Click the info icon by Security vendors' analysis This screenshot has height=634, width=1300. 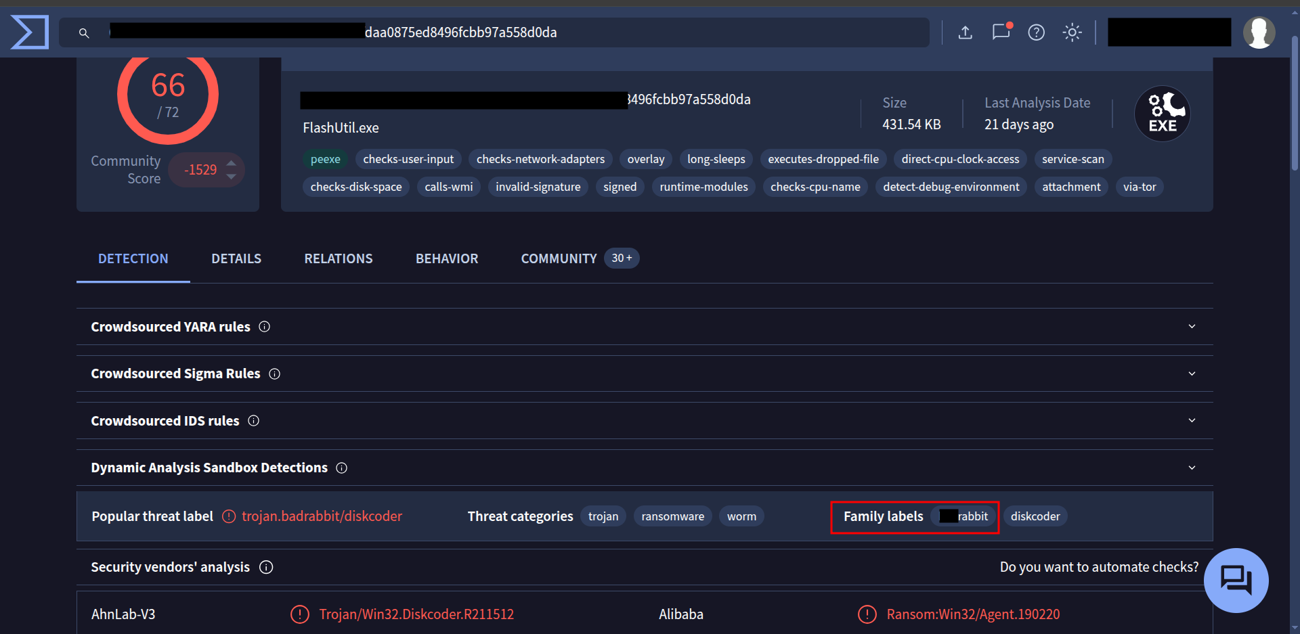tap(266, 567)
